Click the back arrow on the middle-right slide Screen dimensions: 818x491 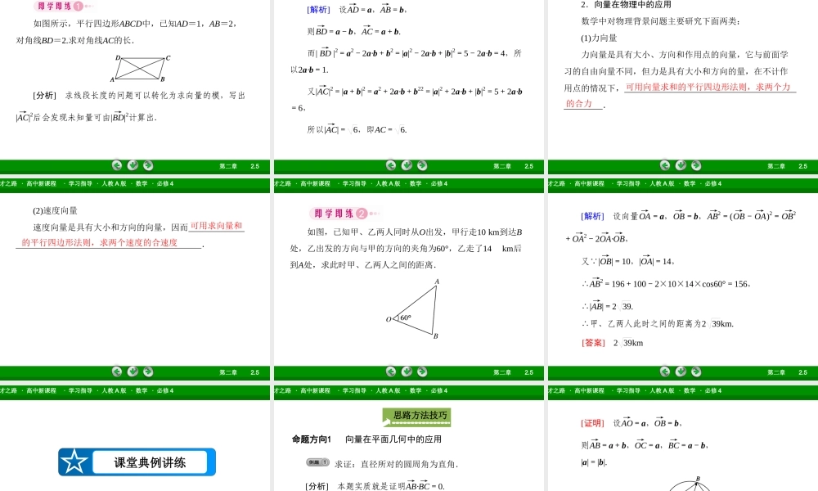point(665,372)
